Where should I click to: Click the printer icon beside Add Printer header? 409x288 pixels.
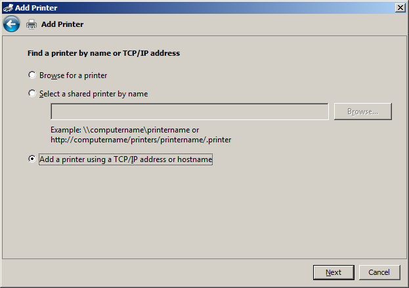pos(32,24)
